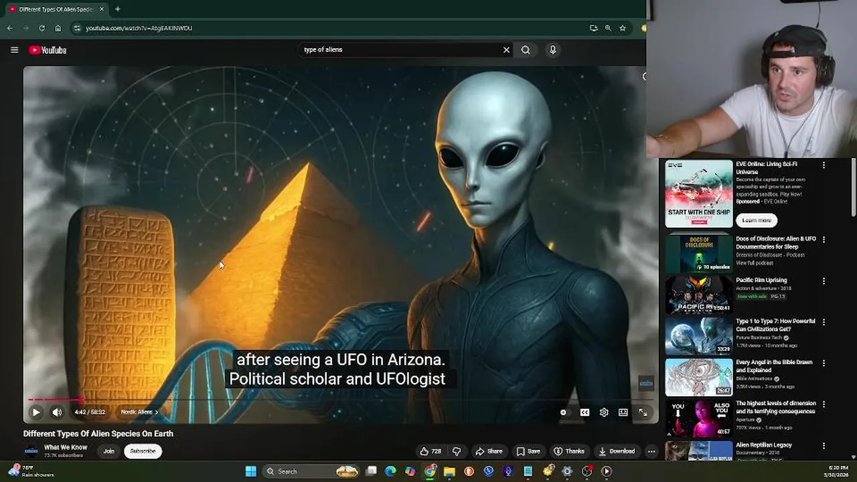Open File Explorer from taskbar
Screen dimensions: 857x482
click(449, 471)
